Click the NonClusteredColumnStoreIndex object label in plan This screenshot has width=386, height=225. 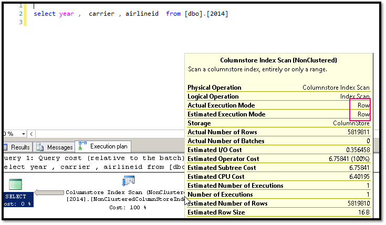pyautogui.click(x=126, y=199)
